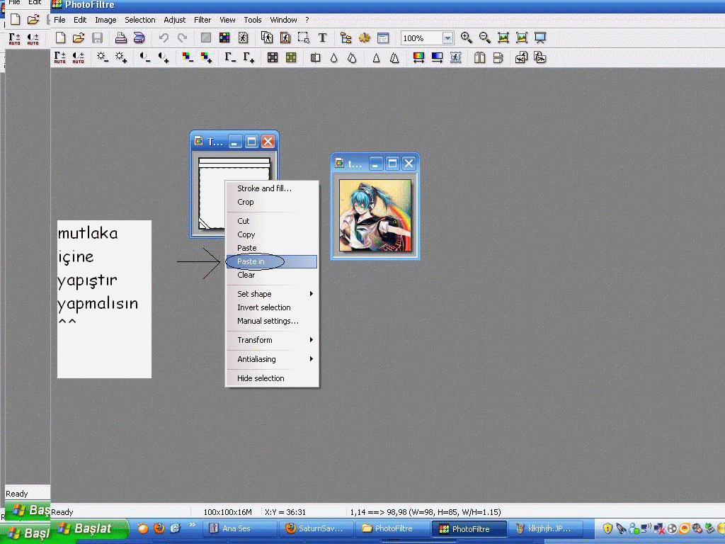725x544 pixels.
Task: Open the Filter menu
Action: click(202, 20)
